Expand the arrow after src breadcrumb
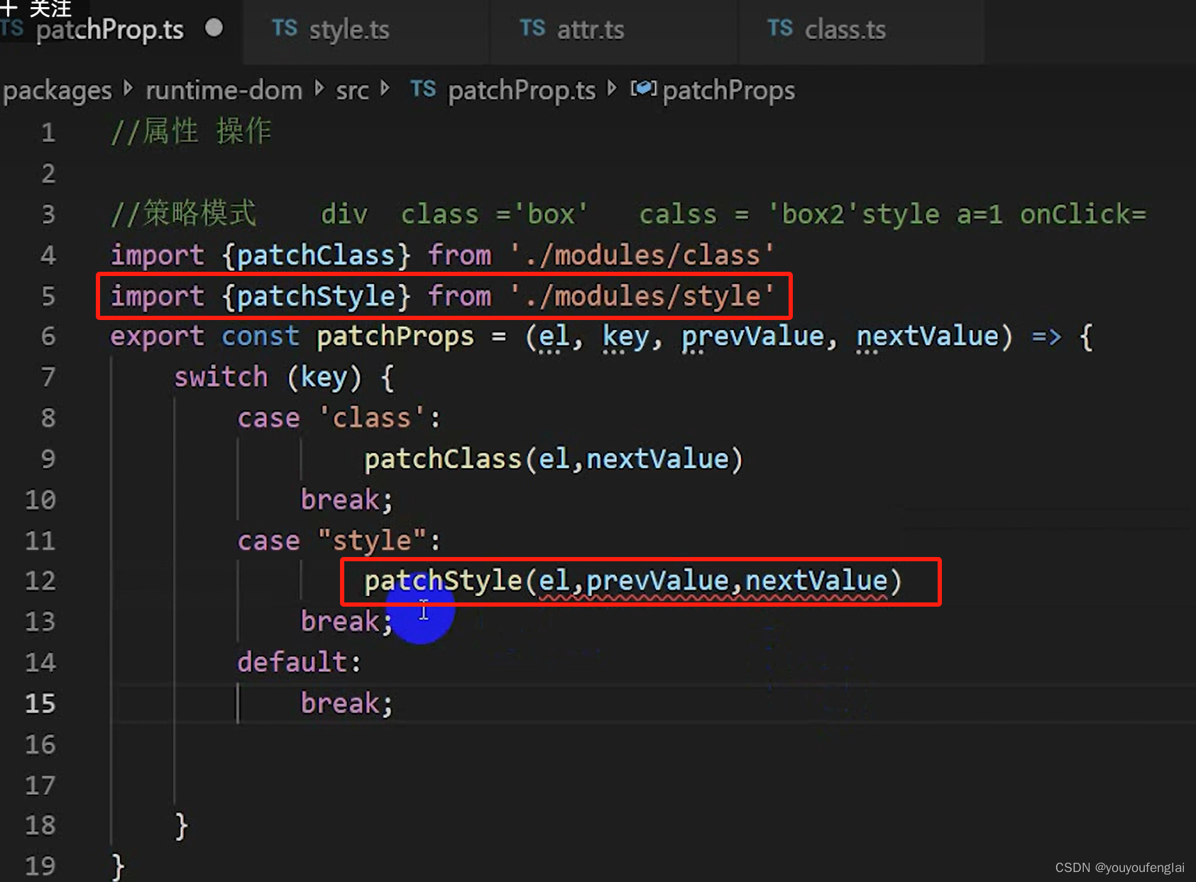Screen dimensions: 1196x882 pos(385,89)
